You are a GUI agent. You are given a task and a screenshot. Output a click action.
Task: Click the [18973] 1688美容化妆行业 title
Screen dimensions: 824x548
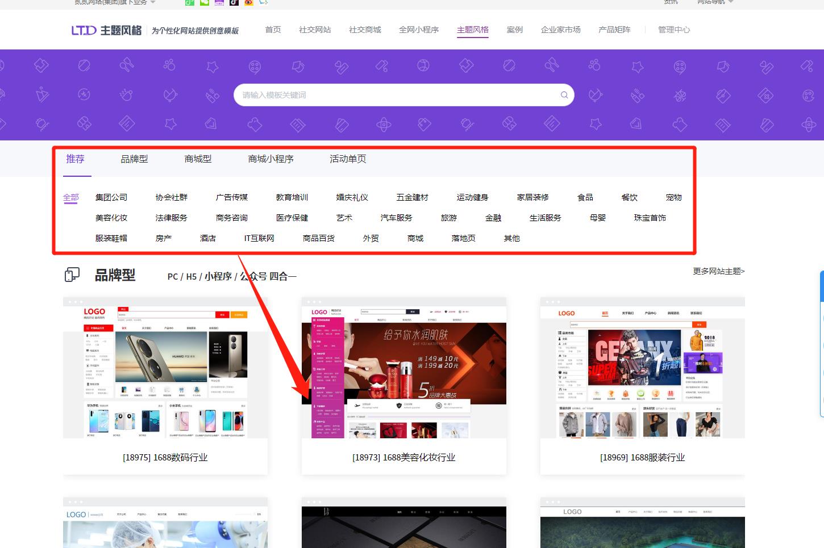403,458
